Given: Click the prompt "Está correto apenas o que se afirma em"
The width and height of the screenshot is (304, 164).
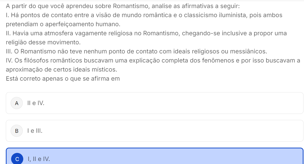Looking at the screenshot, I should point(63,79).
